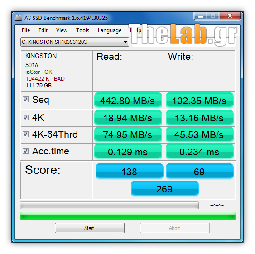Toggle the Acc.time test checkbox
255x254 pixels.
coord(25,151)
